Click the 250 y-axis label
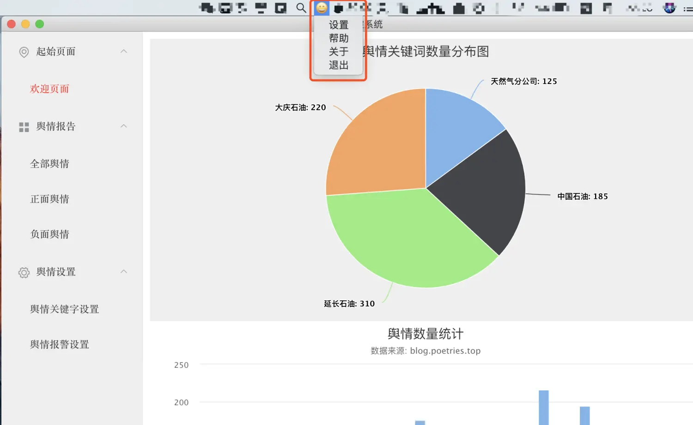693x425 pixels. click(181, 365)
